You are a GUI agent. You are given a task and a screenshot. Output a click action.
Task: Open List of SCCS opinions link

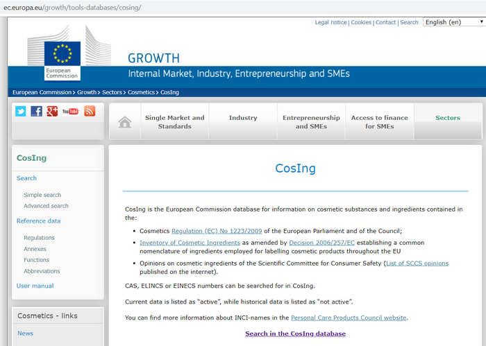click(417, 263)
